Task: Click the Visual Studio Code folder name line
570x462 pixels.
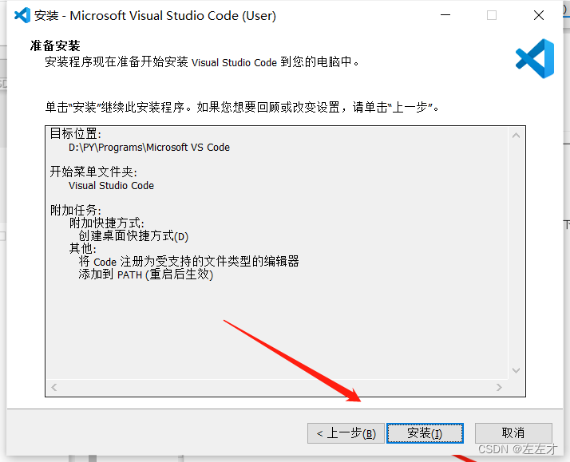Action: click(x=111, y=186)
